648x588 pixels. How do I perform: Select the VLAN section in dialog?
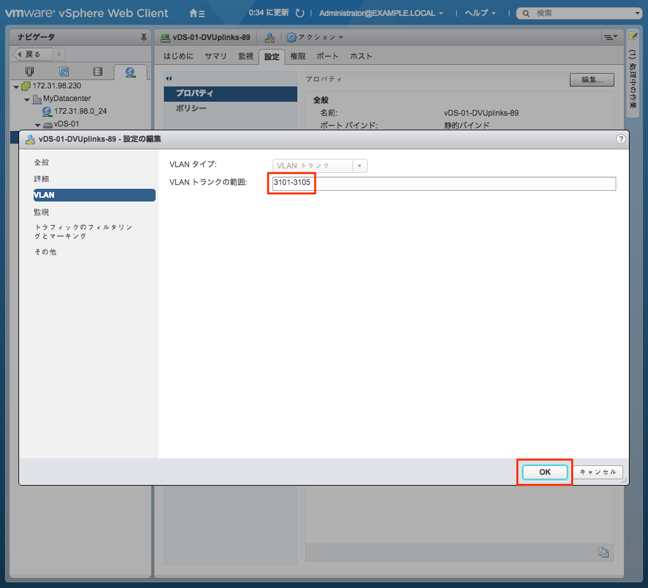click(95, 195)
